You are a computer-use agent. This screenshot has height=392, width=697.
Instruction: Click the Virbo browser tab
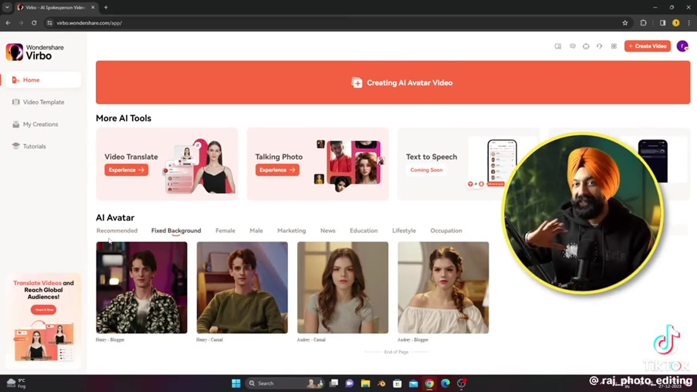pos(56,7)
